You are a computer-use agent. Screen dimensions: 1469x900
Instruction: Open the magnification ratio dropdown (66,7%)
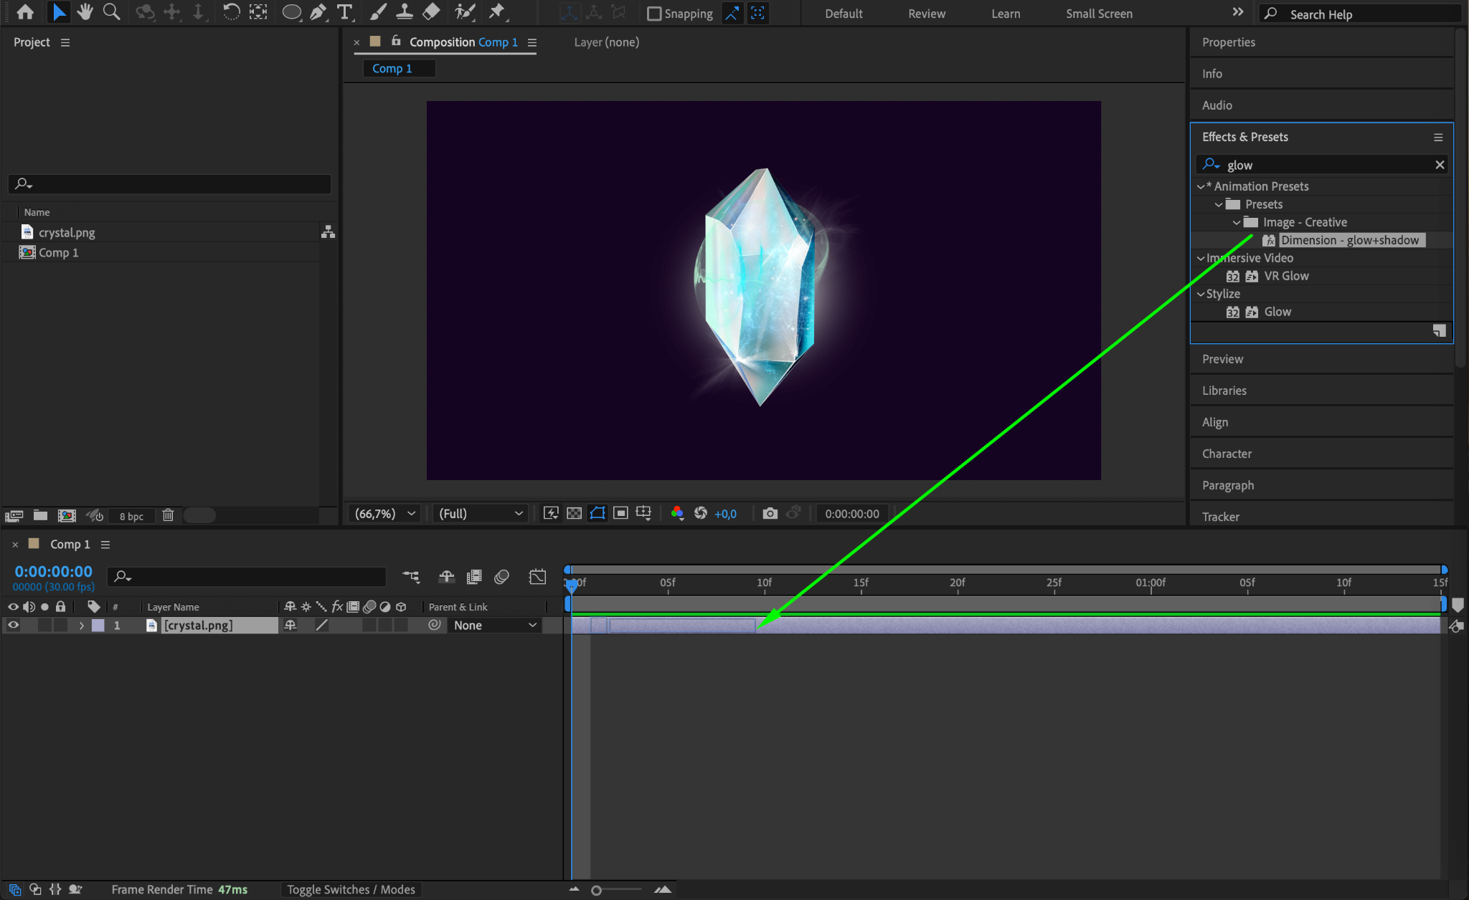(385, 513)
